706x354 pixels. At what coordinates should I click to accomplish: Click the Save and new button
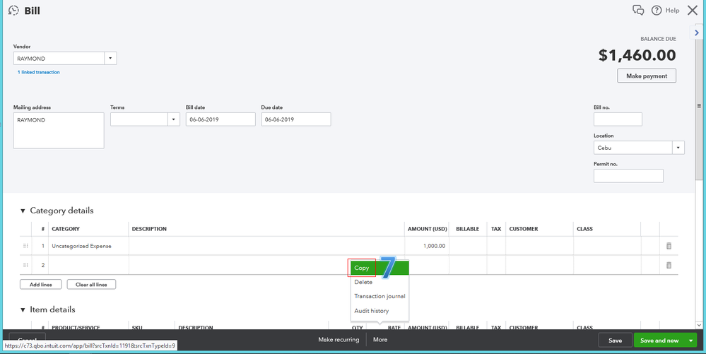pos(659,340)
